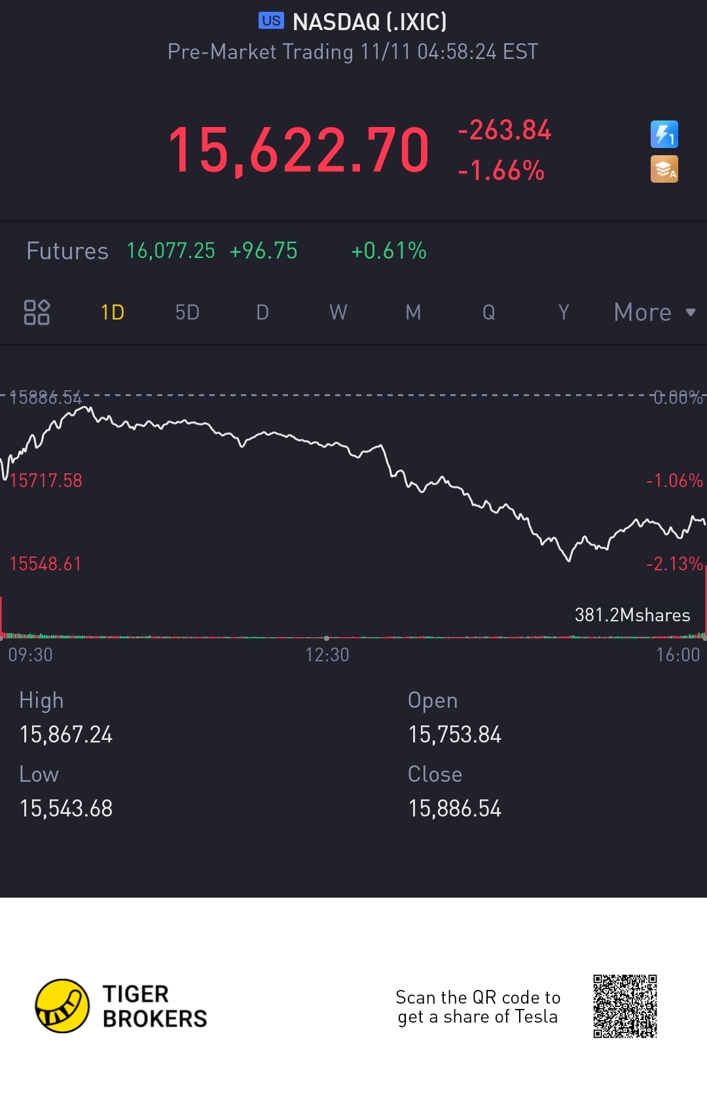The width and height of the screenshot is (707, 1115).
Task: Expand the More chart periods dropdown
Action: coord(654,312)
